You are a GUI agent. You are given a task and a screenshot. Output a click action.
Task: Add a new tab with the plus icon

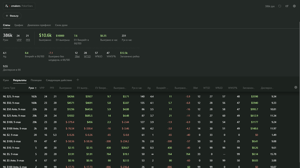coord(78,80)
